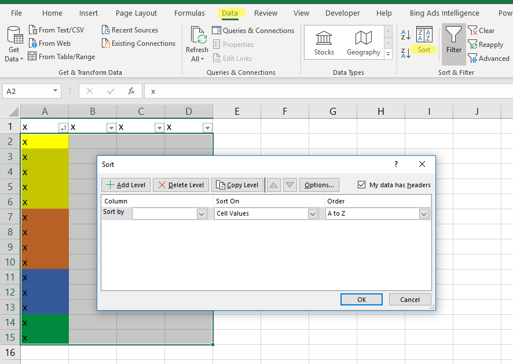
Task: Select column E header
Action: point(237,111)
